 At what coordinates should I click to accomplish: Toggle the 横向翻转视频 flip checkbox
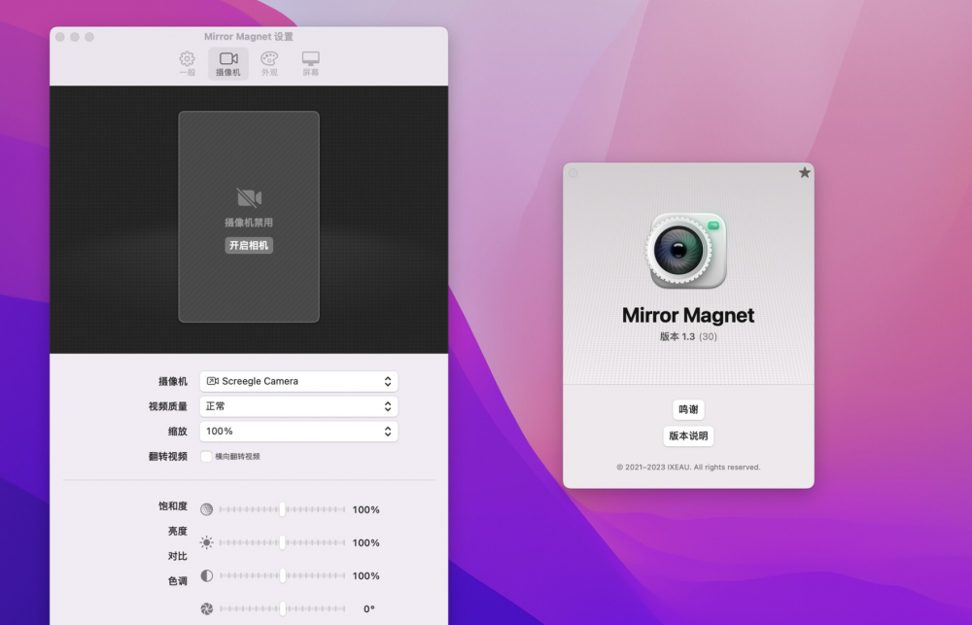[206, 456]
